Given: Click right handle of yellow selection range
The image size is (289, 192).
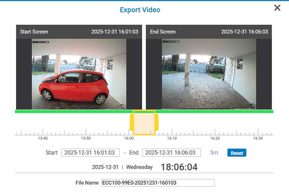Looking at the screenshot, I should [x=157, y=123].
